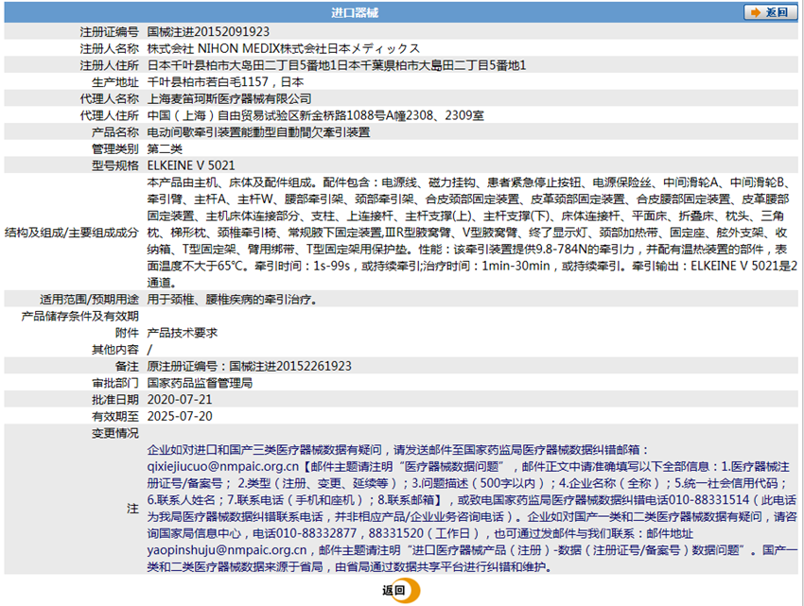Click the 产品技术要求 attachment value
The height and width of the screenshot is (606, 804).
pyautogui.click(x=182, y=333)
